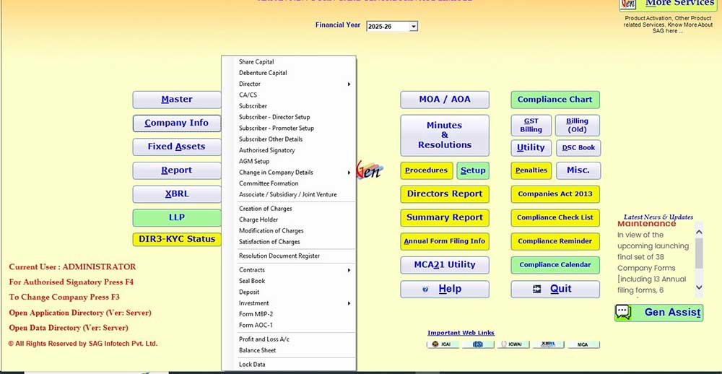Click the question mark icon on Help
Screen dimensions: 722x374
425,289
